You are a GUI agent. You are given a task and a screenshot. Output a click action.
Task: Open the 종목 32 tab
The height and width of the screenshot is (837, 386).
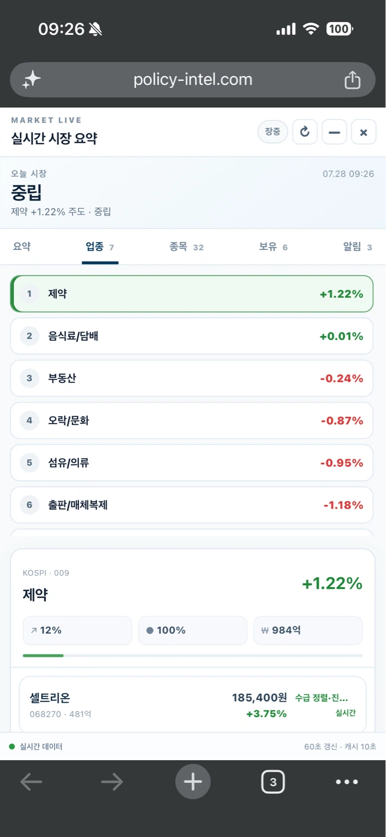pos(186,246)
